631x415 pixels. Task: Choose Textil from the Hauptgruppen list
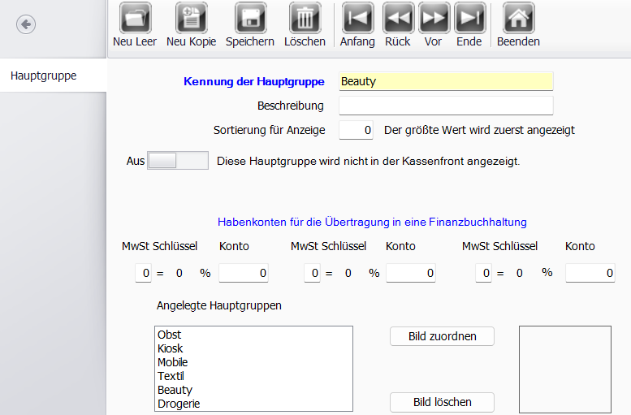[x=172, y=376]
